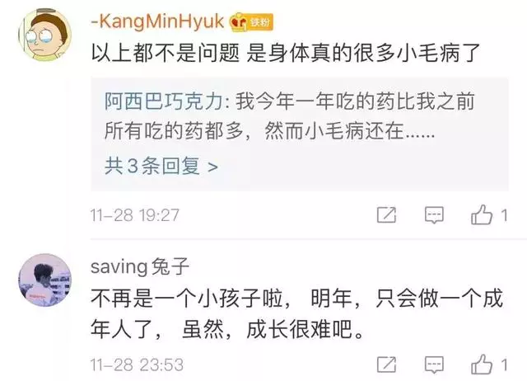Tap the quoted reply text about 吃的药
Viewport: 527px width, 381px height.
[289, 116]
